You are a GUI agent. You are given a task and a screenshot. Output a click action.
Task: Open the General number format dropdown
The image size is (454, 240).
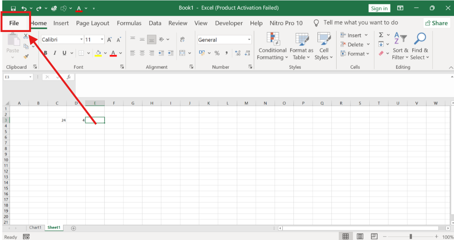point(249,40)
